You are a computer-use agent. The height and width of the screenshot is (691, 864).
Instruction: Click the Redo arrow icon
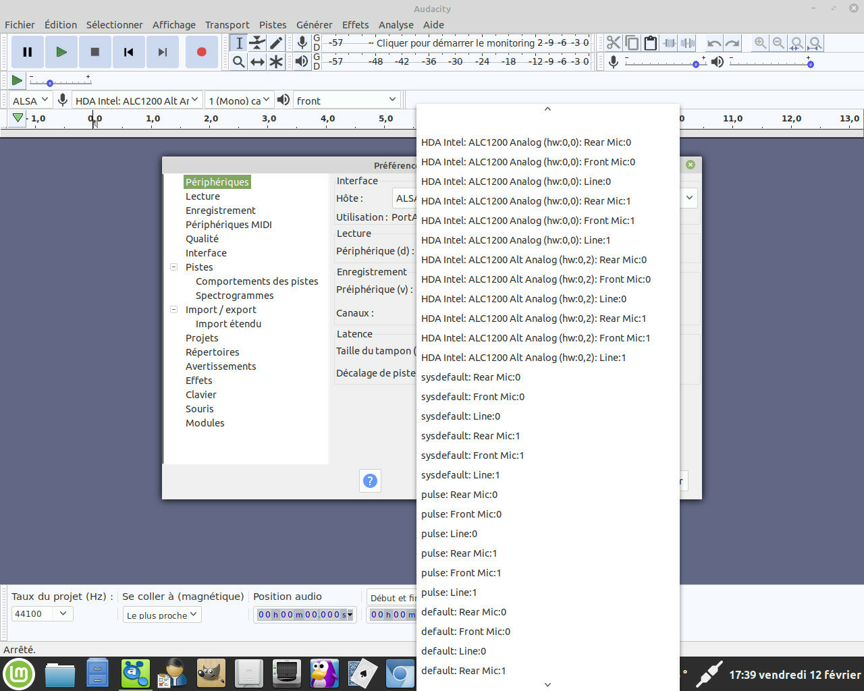tap(732, 43)
